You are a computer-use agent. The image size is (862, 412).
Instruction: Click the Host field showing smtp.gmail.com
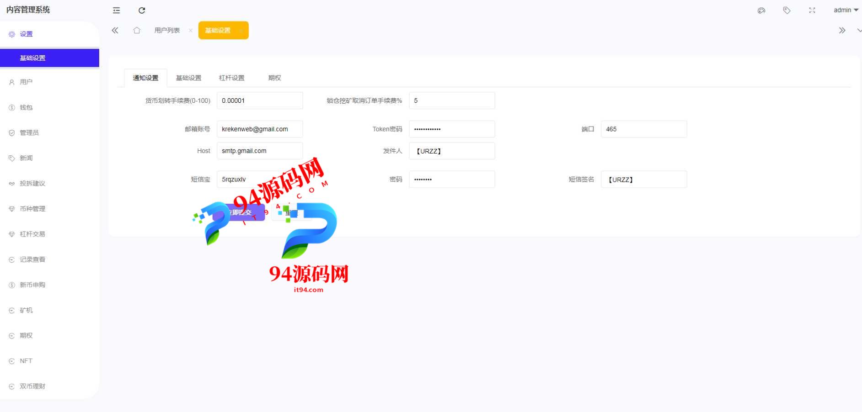pos(260,151)
